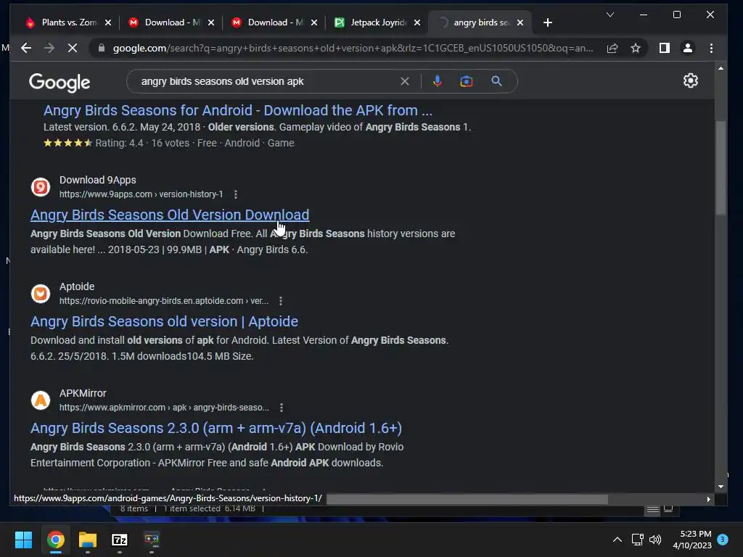
Task: Open the Chrome profile avatar
Action: click(x=688, y=48)
